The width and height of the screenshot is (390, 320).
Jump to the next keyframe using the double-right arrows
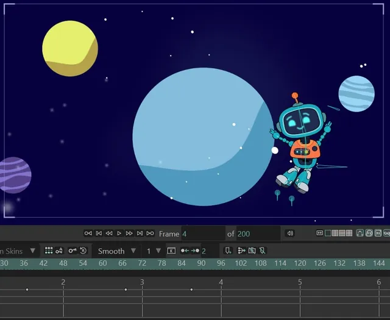(x=129, y=233)
